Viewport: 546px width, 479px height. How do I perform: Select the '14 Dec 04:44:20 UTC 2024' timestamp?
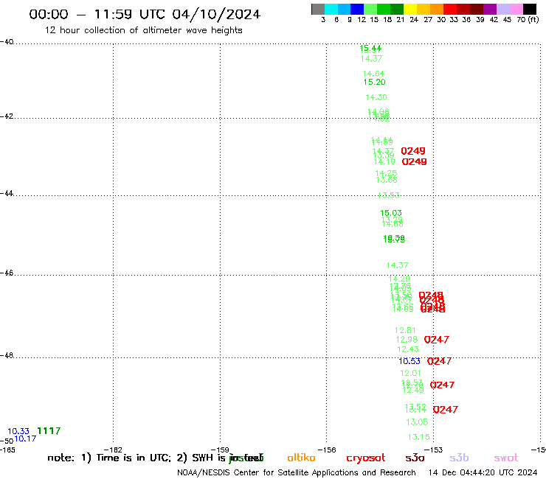click(483, 473)
